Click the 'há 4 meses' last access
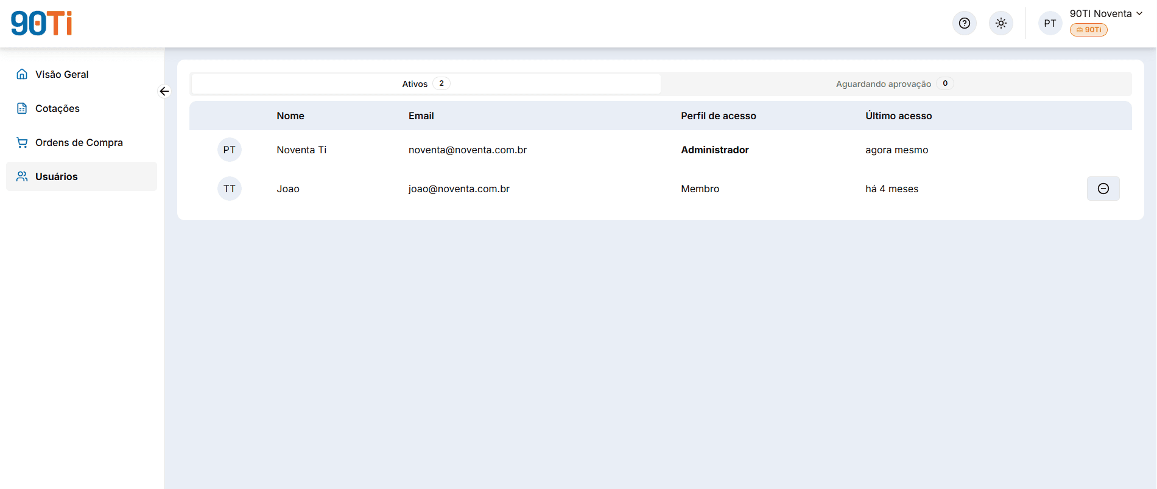 pos(892,189)
